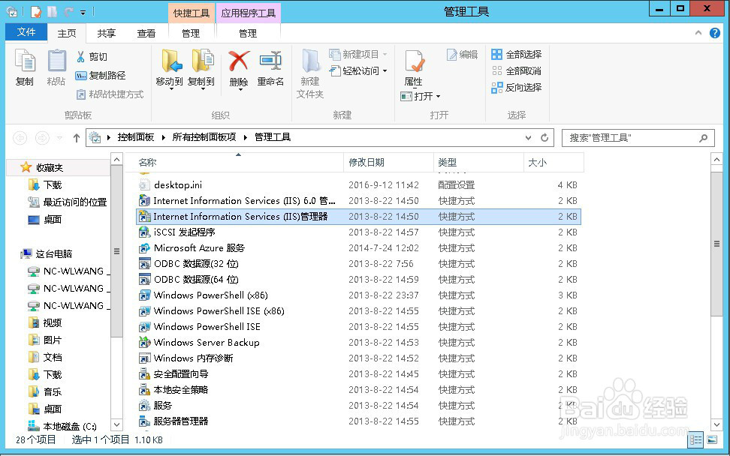Switch to Home (主页) tab

[67, 34]
